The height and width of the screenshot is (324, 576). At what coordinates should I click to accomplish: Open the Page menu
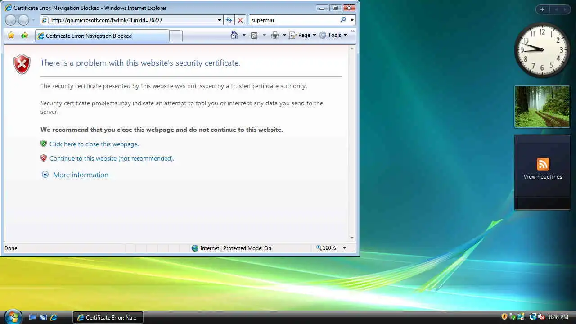point(302,35)
